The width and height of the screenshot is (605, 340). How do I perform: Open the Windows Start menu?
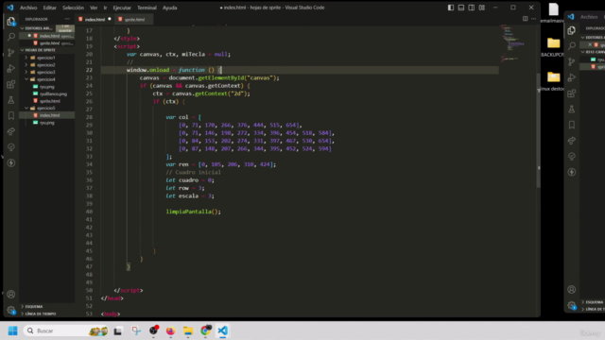point(12,331)
